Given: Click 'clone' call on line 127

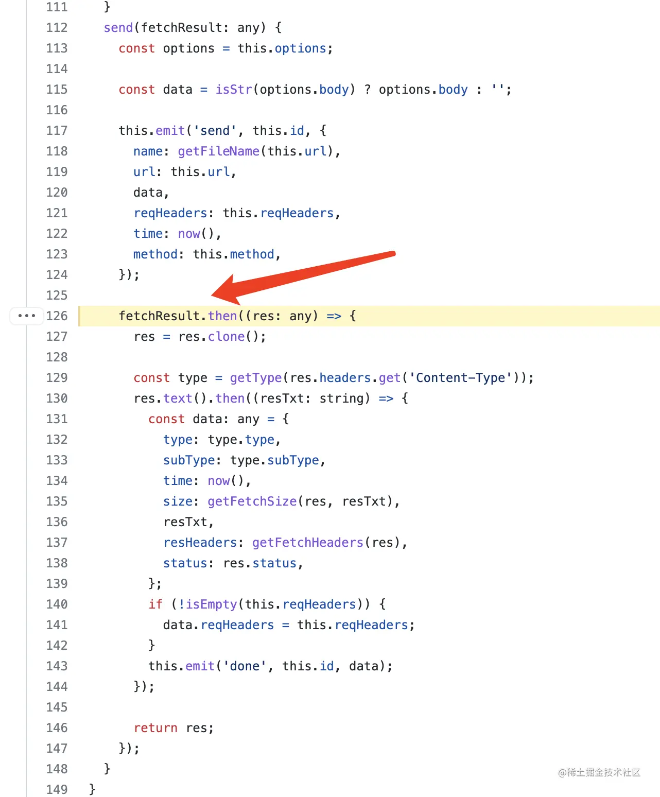Looking at the screenshot, I should pos(226,336).
